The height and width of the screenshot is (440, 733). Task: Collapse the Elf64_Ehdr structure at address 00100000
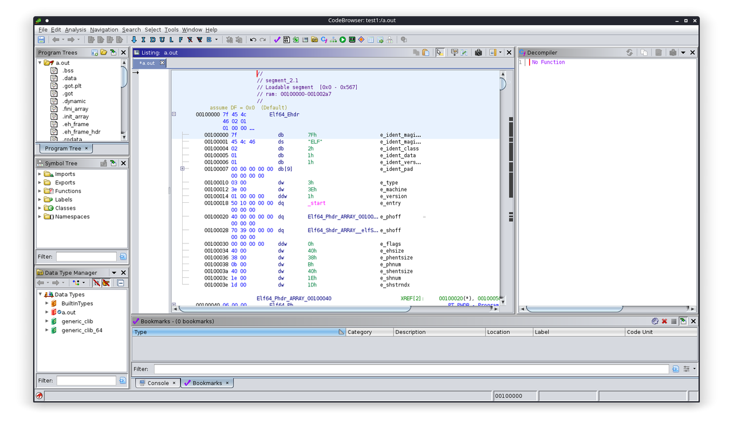pyautogui.click(x=174, y=114)
